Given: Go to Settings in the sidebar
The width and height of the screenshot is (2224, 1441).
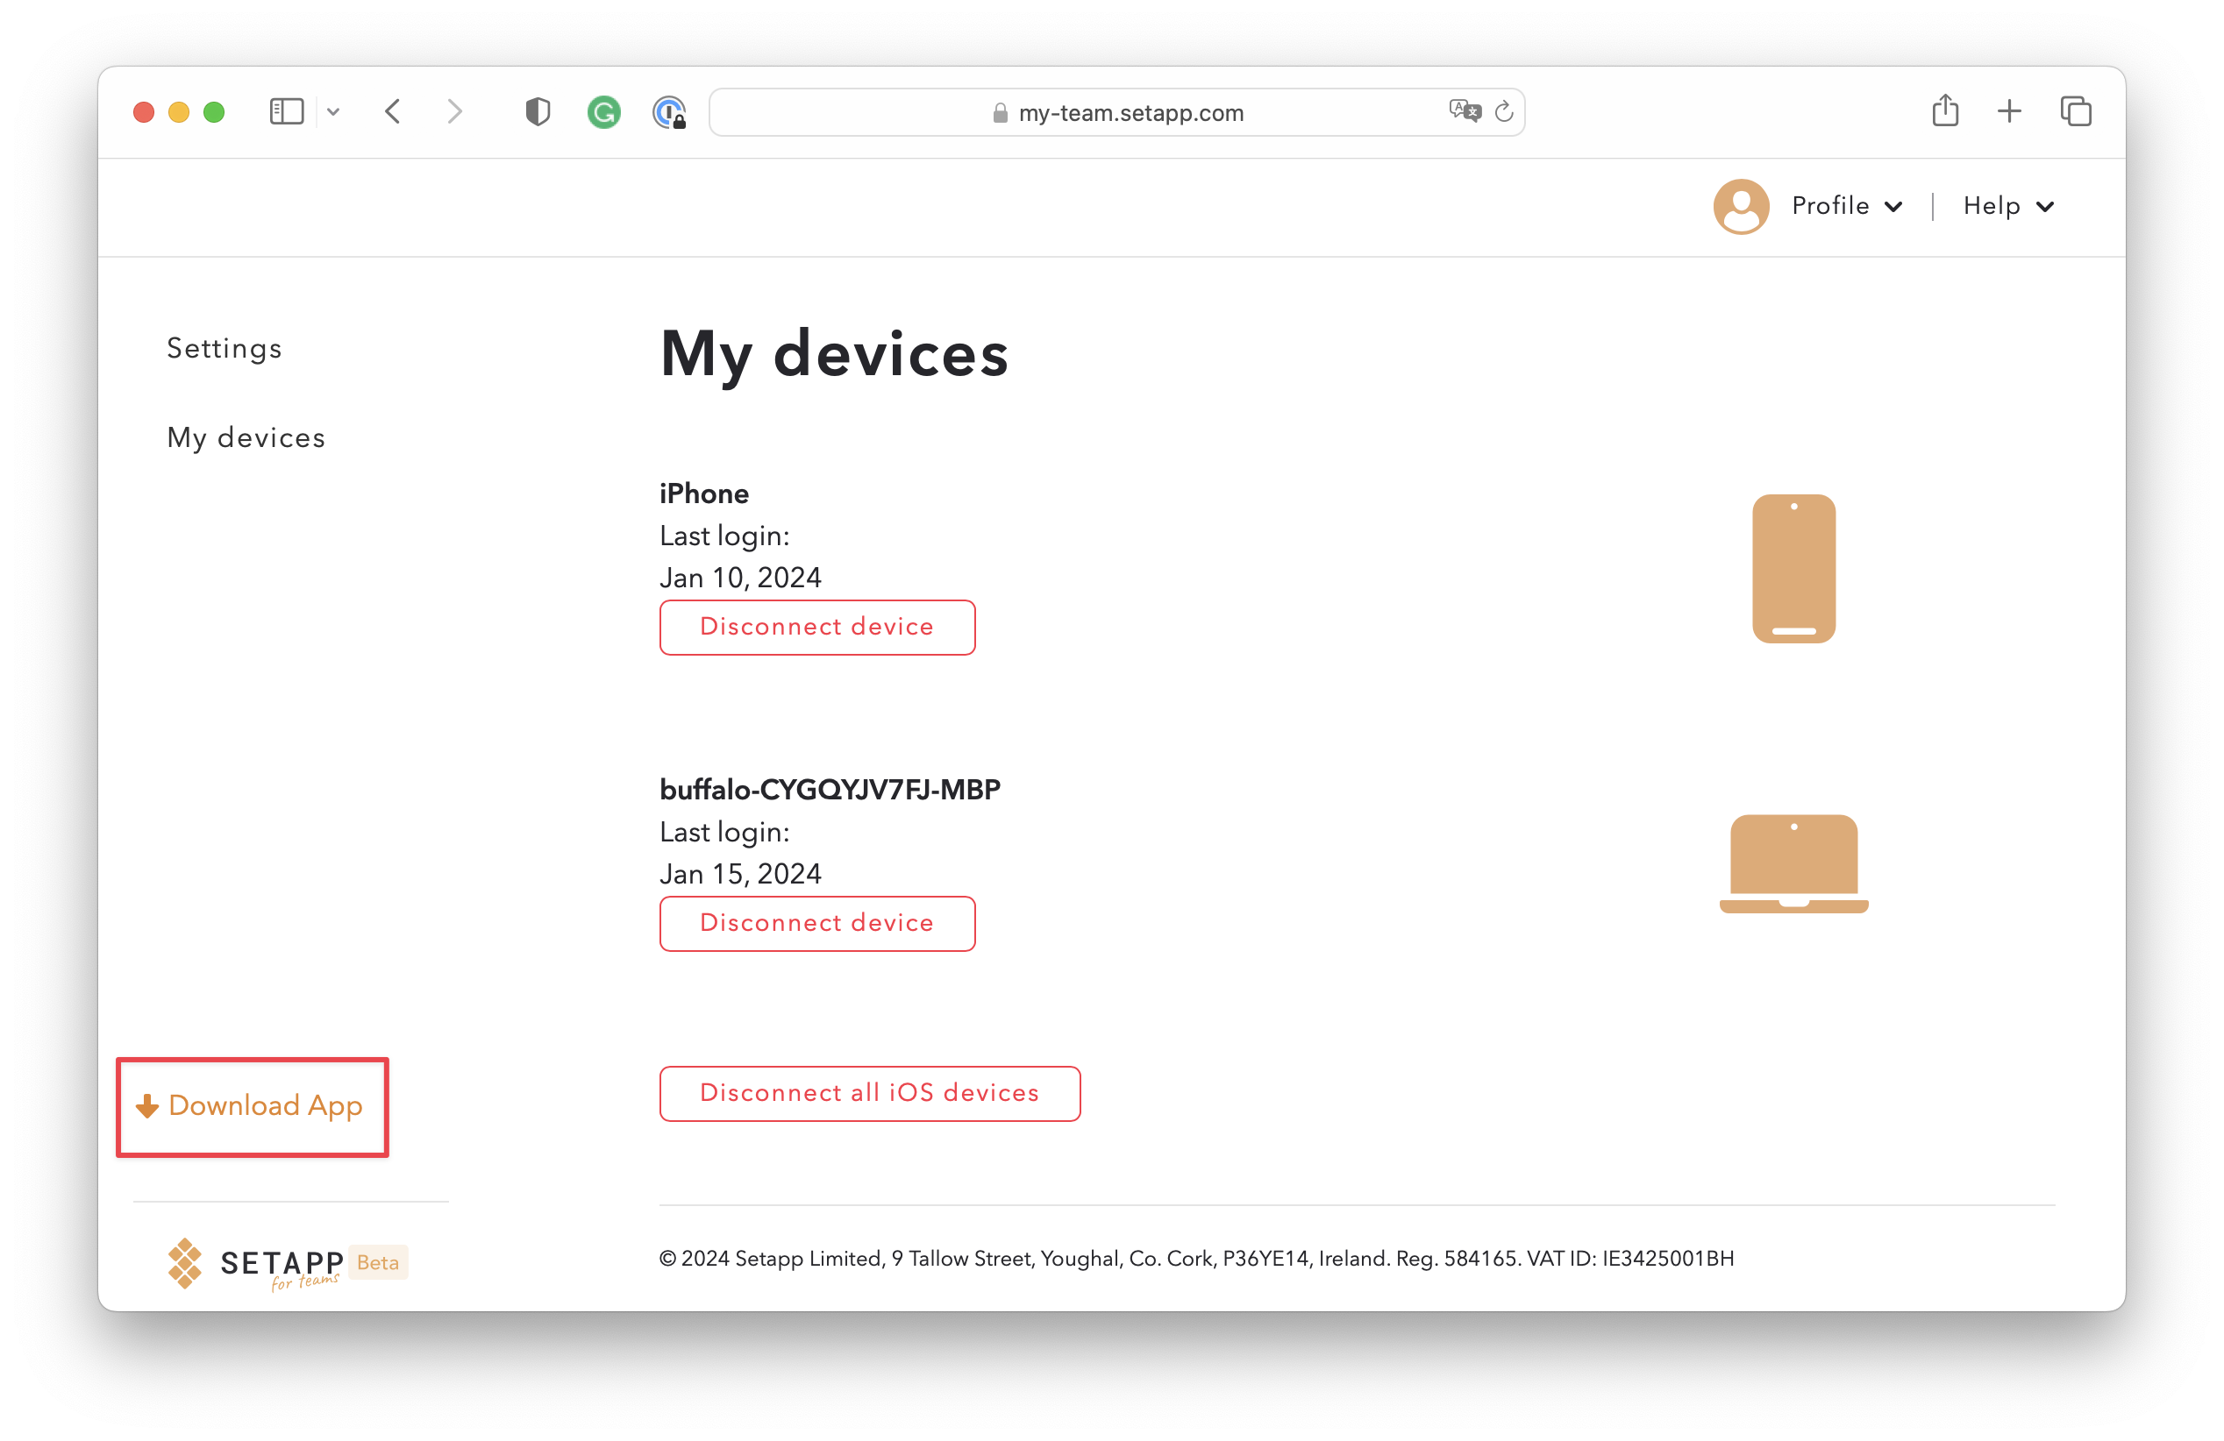Looking at the screenshot, I should (225, 348).
